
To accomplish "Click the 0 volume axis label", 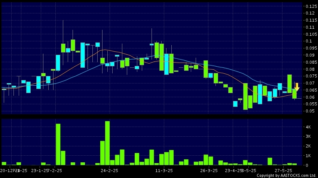I will click(307, 165).
